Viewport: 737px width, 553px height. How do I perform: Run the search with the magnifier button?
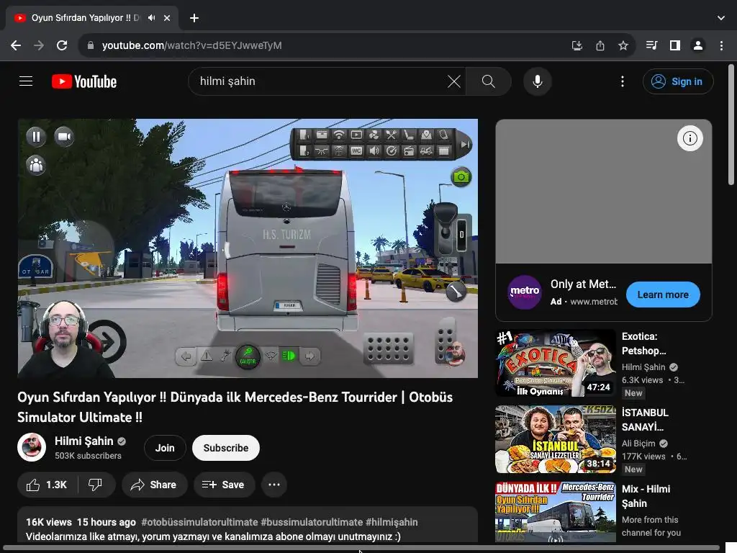pos(489,81)
